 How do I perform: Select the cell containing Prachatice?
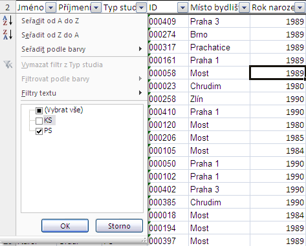[x=219, y=47]
